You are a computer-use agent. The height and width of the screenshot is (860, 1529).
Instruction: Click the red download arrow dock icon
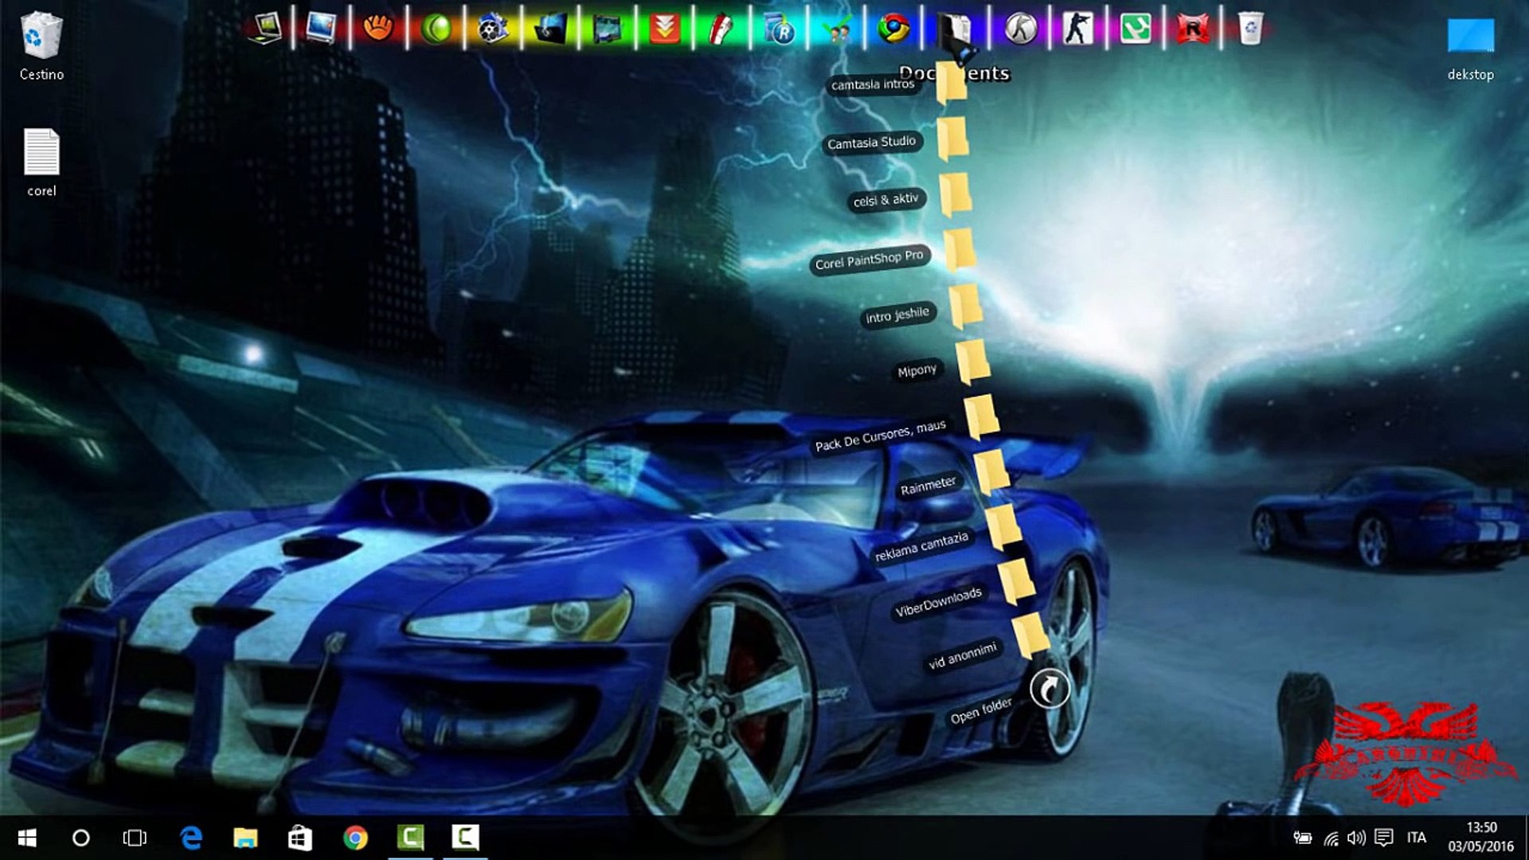(x=664, y=29)
